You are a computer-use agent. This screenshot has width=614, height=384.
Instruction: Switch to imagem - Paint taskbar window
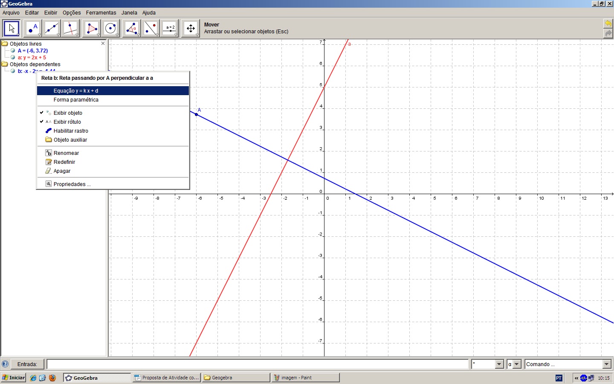pyautogui.click(x=306, y=378)
